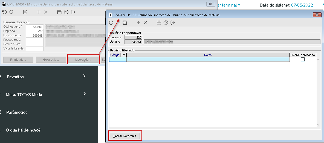This screenshot has width=324, height=143.
Task: Click Código cell in Usuário liberado grid
Action: point(118,59)
